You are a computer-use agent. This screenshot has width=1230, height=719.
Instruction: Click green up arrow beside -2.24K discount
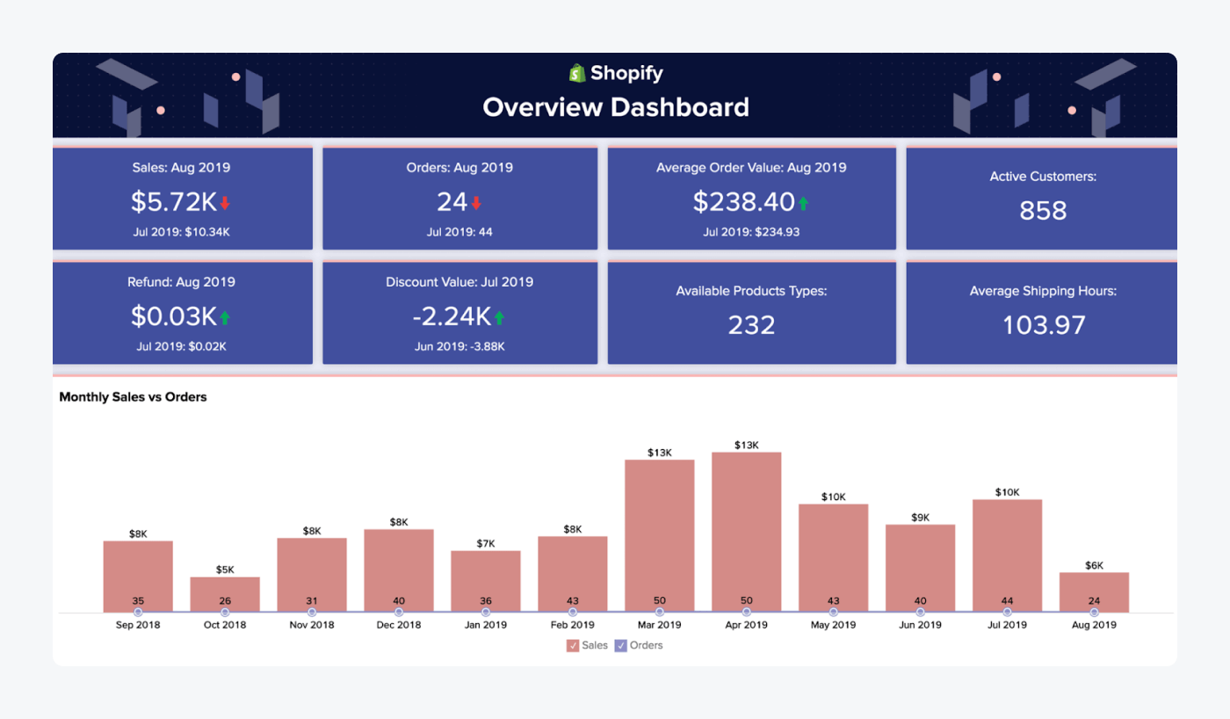click(499, 317)
